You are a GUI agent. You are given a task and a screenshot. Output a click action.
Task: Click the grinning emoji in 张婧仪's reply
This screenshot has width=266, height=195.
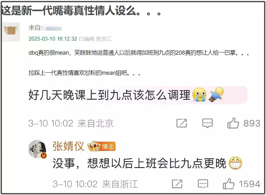[236, 163]
